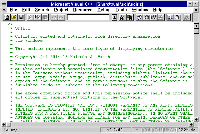The width and height of the screenshot is (200, 134).
Task: Click the Copyright (c) 2014-15 Malcolm J. Smith line
Action: click(x=60, y=57)
